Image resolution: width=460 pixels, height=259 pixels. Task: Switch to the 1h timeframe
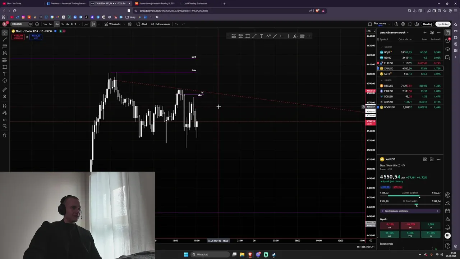[x=63, y=24]
